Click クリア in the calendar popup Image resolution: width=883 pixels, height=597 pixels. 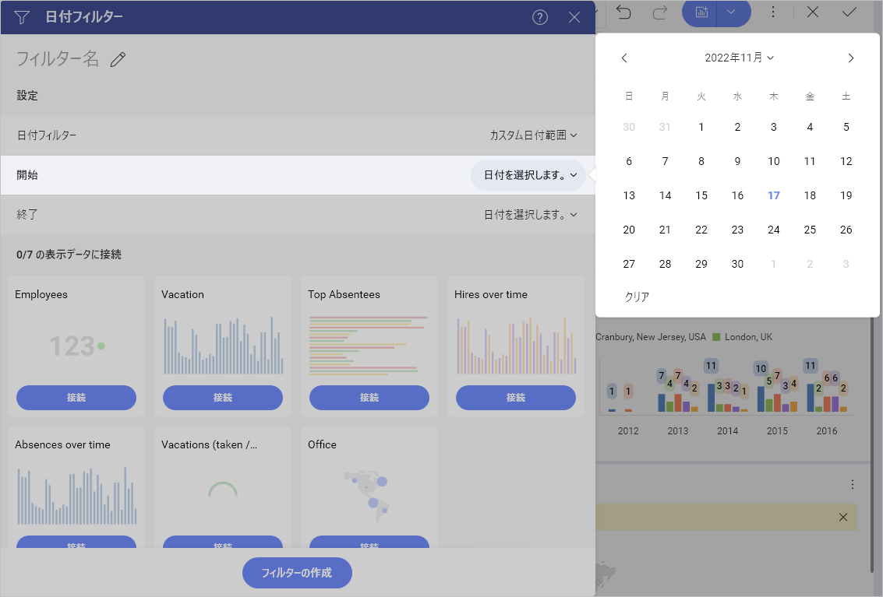point(637,297)
